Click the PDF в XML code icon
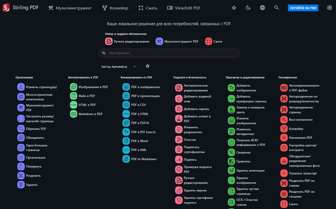Screen dimensions: 336x209 point(126,150)
